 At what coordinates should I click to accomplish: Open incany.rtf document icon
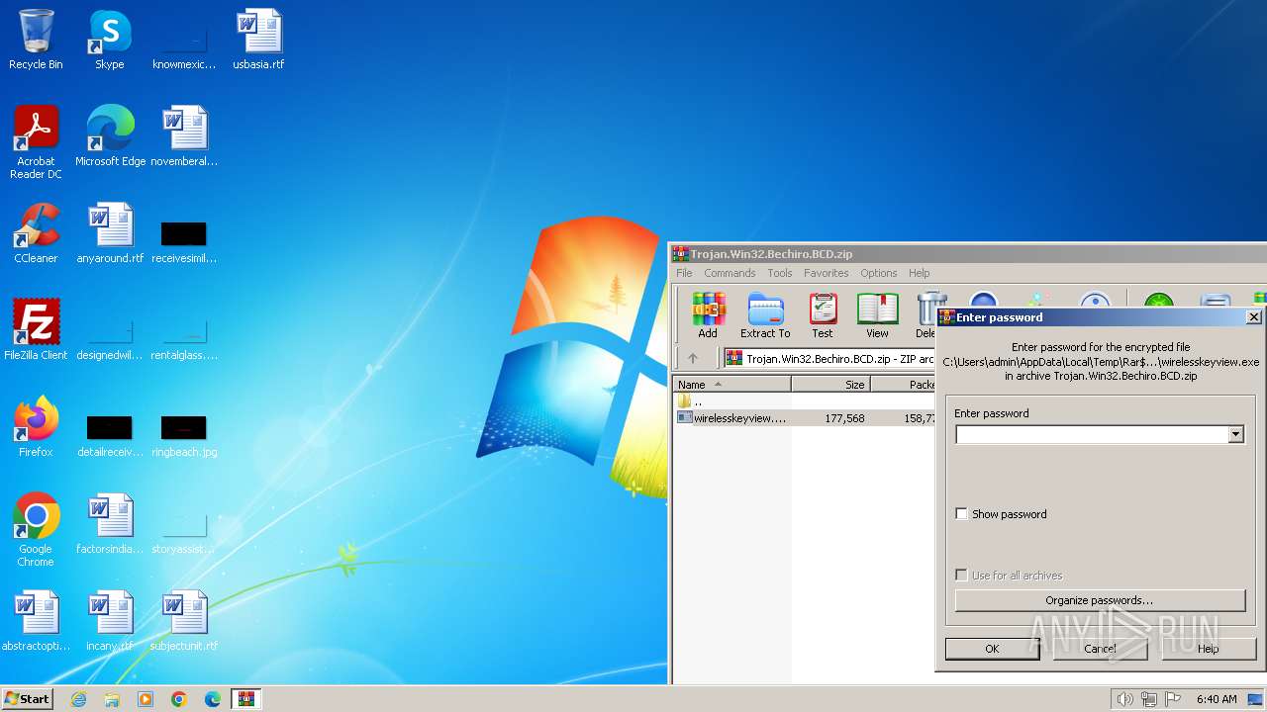pyautogui.click(x=110, y=620)
